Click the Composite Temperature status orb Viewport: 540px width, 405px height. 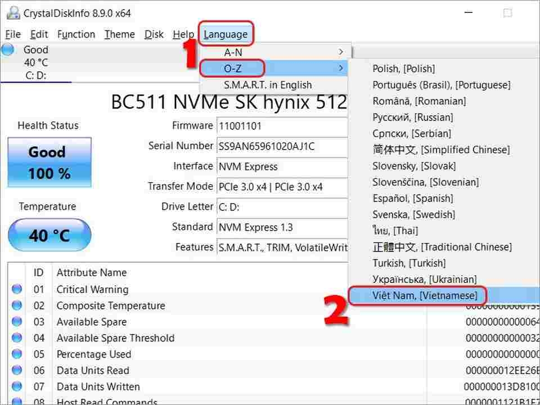tap(16, 305)
